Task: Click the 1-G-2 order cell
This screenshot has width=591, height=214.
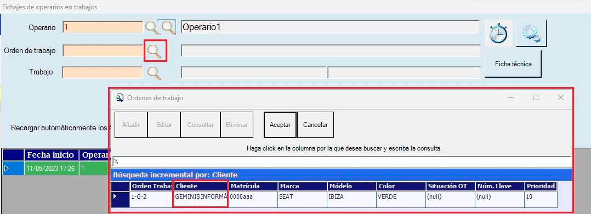Action: tap(152, 199)
